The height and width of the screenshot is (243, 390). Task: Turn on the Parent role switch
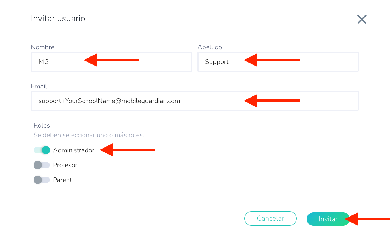42,180
